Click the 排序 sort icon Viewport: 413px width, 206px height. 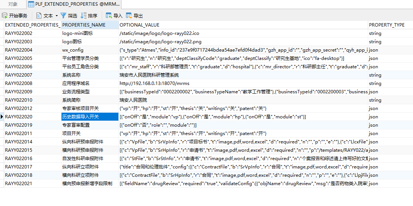coord(84,16)
